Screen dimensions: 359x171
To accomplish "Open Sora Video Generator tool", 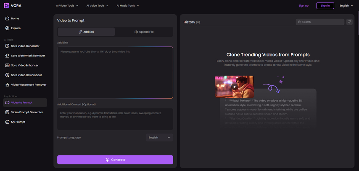I will click(x=25, y=46).
